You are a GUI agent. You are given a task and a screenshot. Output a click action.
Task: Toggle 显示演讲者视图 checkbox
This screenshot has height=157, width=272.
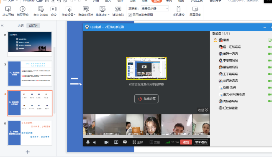[130, 15]
